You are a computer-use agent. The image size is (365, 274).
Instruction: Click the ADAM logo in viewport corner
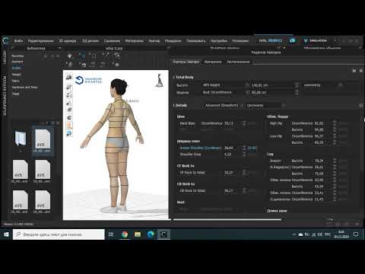[x=160, y=81]
